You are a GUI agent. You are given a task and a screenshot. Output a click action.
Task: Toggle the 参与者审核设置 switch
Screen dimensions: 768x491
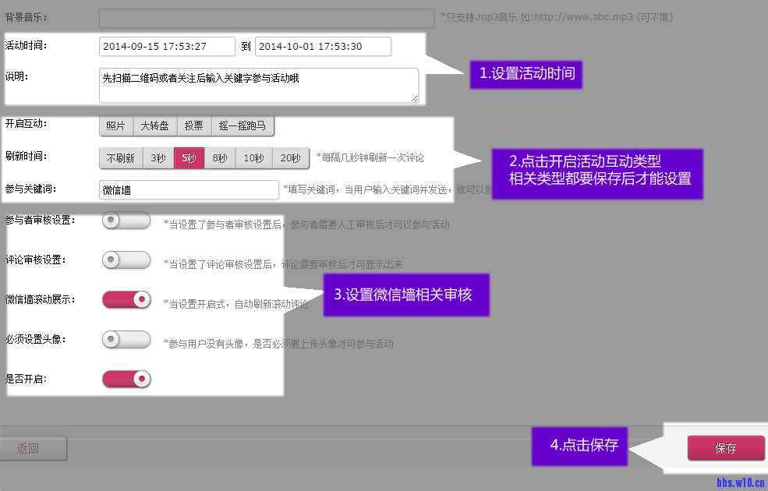coord(126,221)
